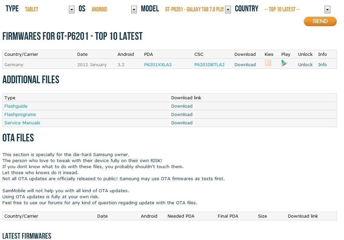Click the CSC column header
Image resolution: width=344 pixels, height=240 pixels.
(x=199, y=54)
